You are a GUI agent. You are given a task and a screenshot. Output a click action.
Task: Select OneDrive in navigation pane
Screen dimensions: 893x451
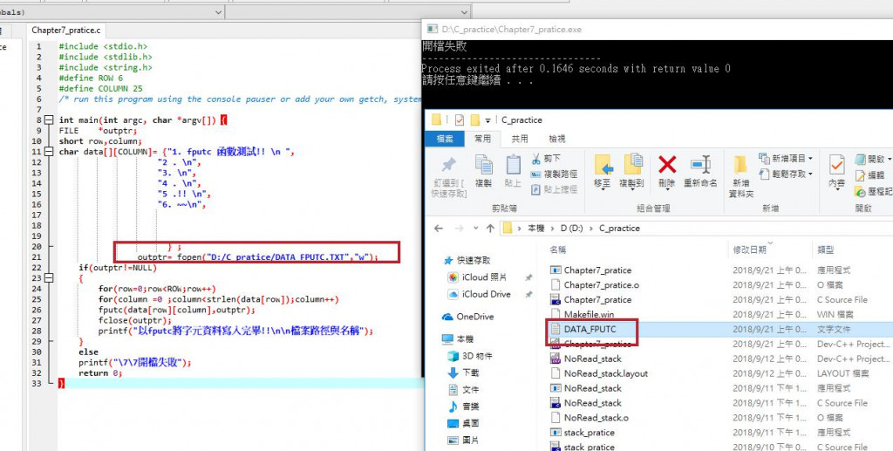tap(467, 317)
